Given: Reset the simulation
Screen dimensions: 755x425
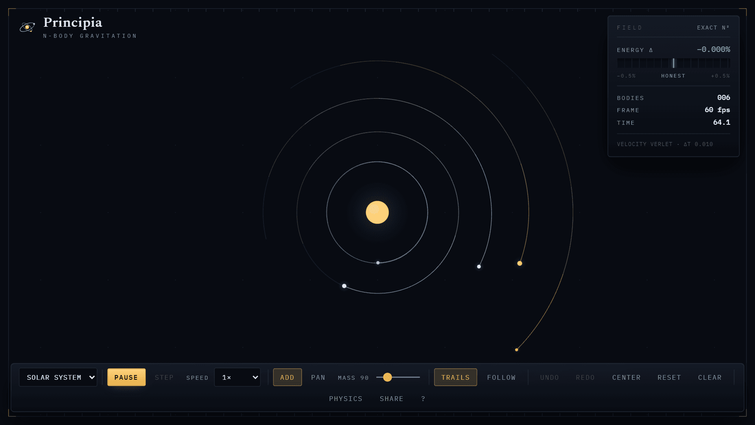Looking at the screenshot, I should coord(669,377).
